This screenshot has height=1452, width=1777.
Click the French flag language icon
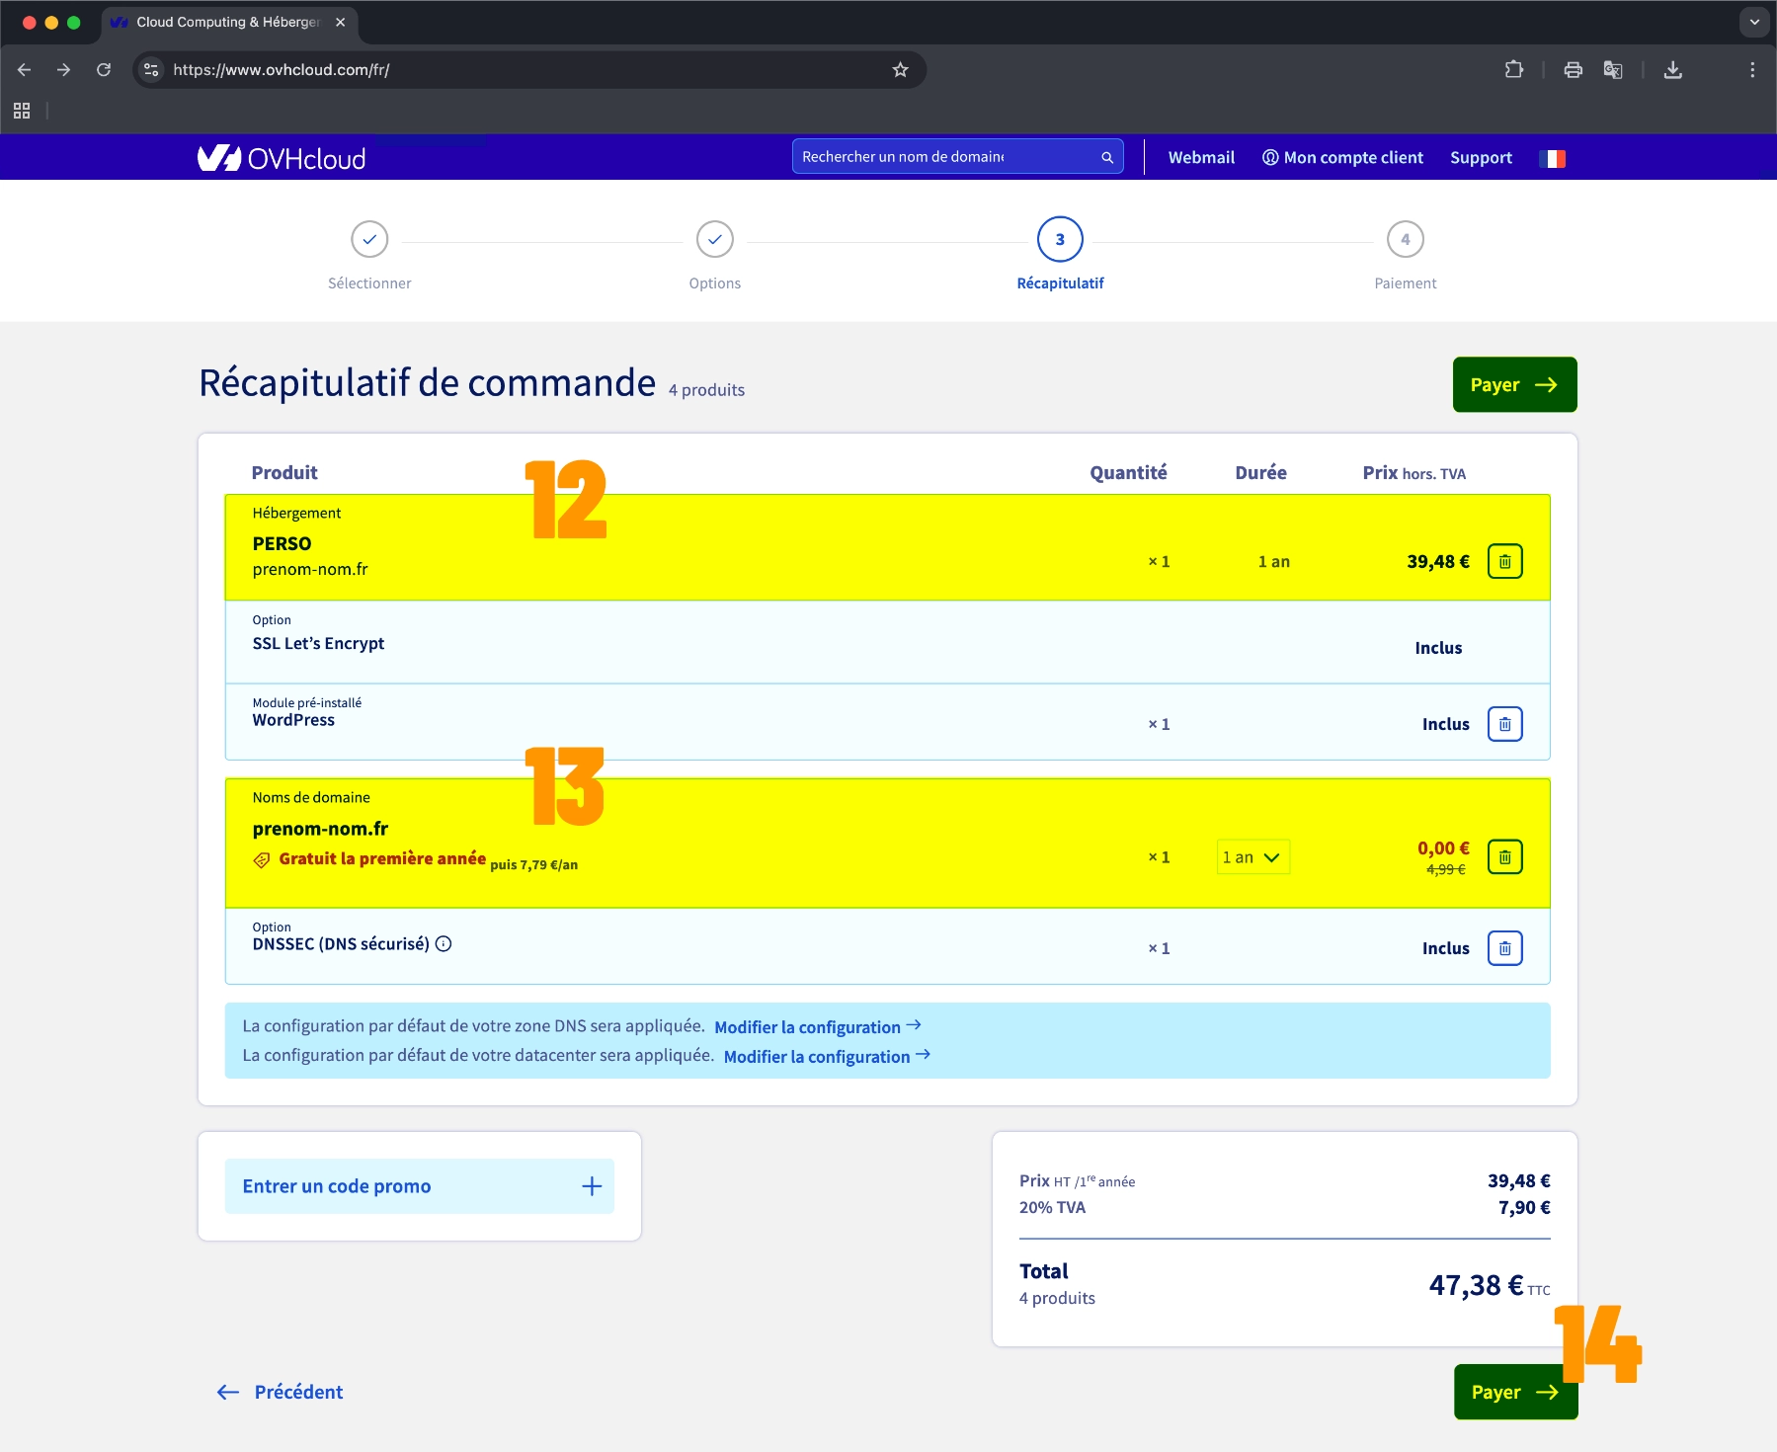click(x=1552, y=158)
